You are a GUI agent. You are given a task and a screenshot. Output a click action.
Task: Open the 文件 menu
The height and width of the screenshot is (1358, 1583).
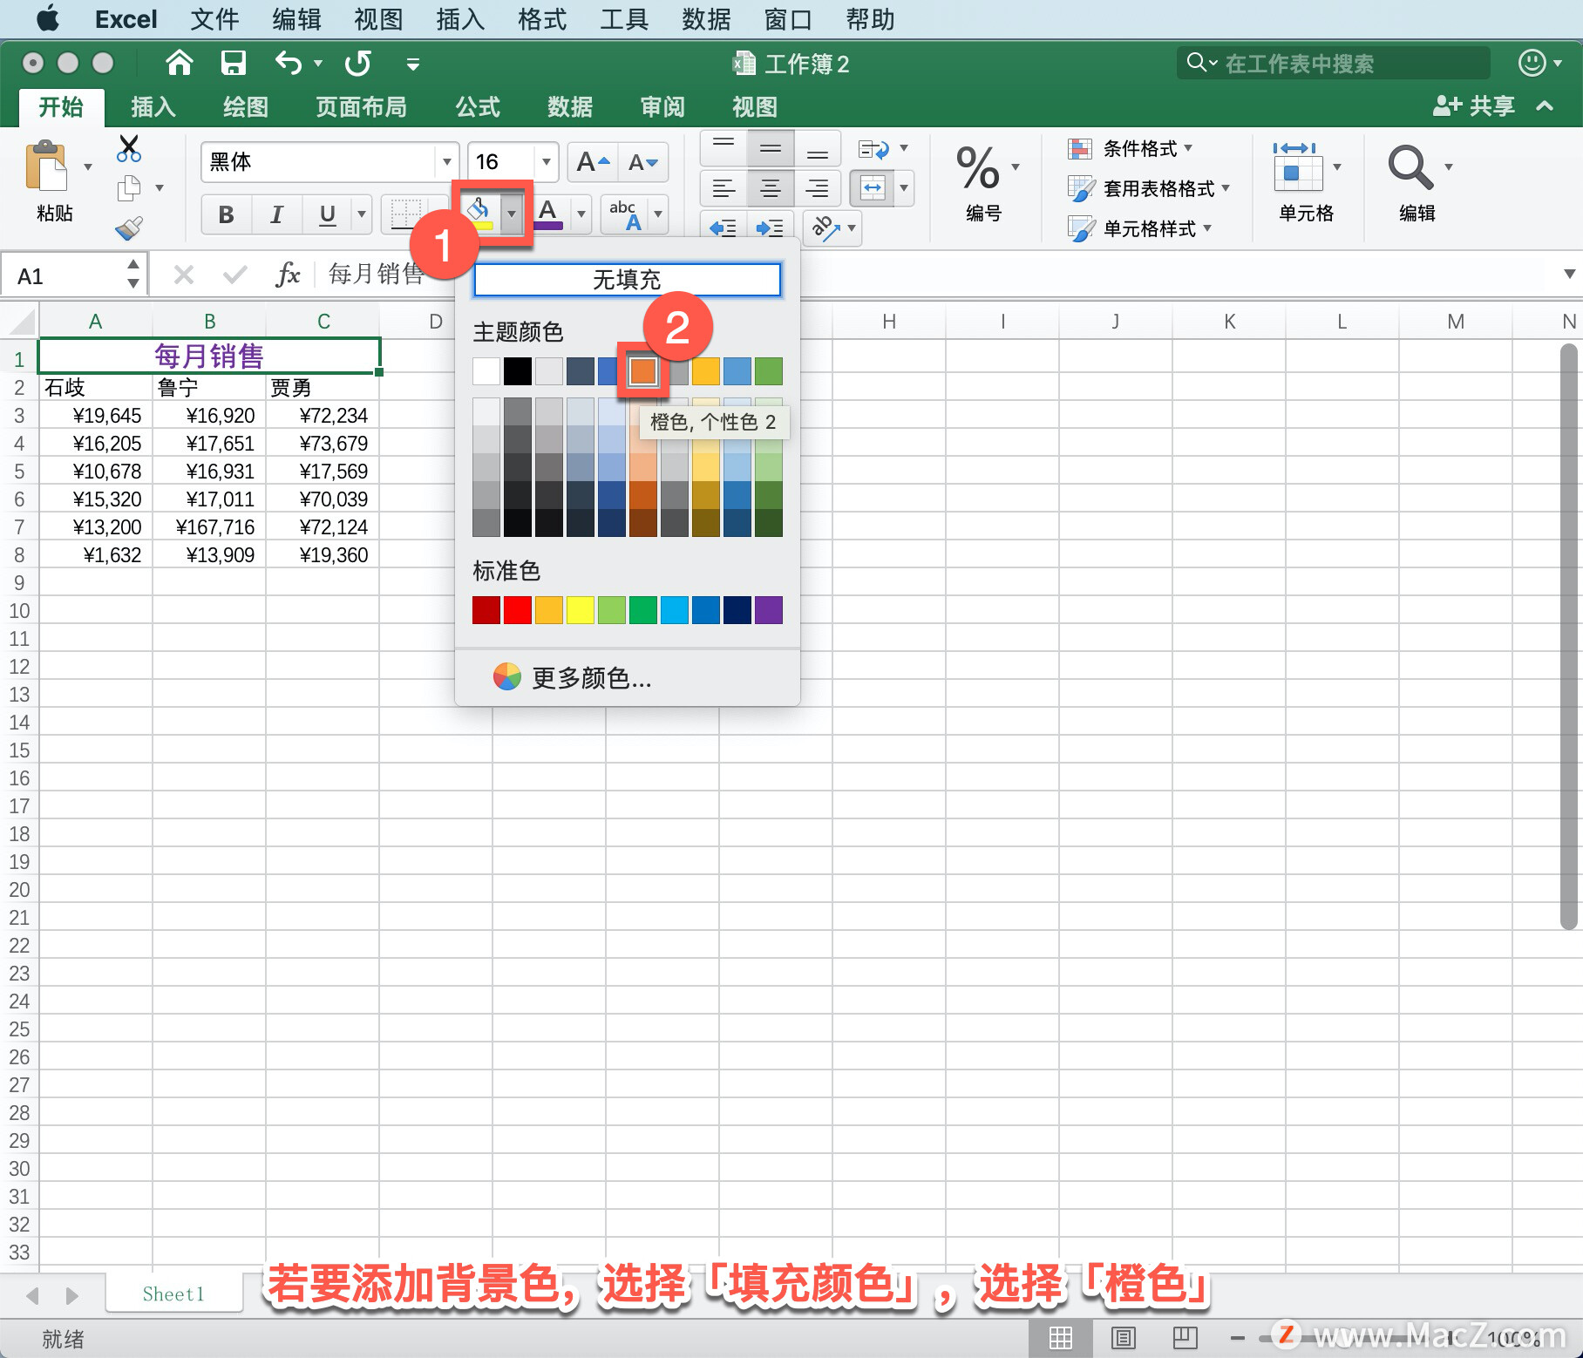(214, 19)
